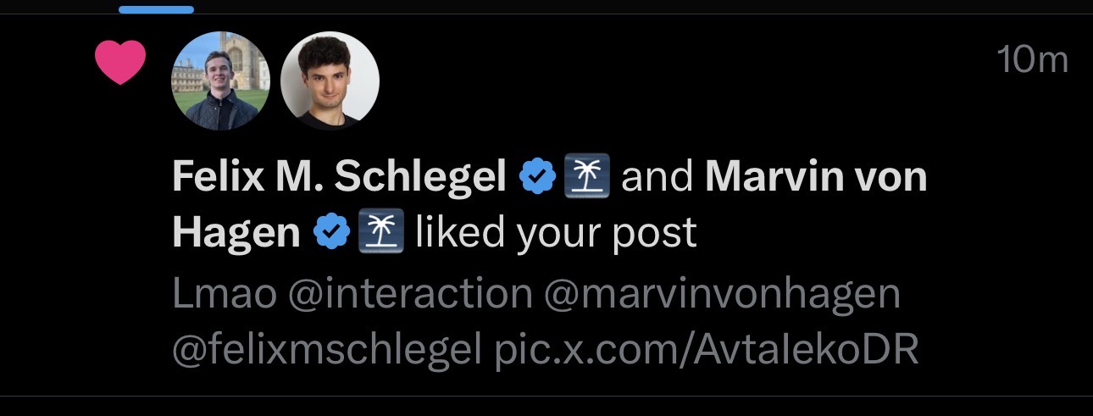Open Felix M. Schlegel's profile picture
This screenshot has width=1093, height=416.
pyautogui.click(x=220, y=81)
